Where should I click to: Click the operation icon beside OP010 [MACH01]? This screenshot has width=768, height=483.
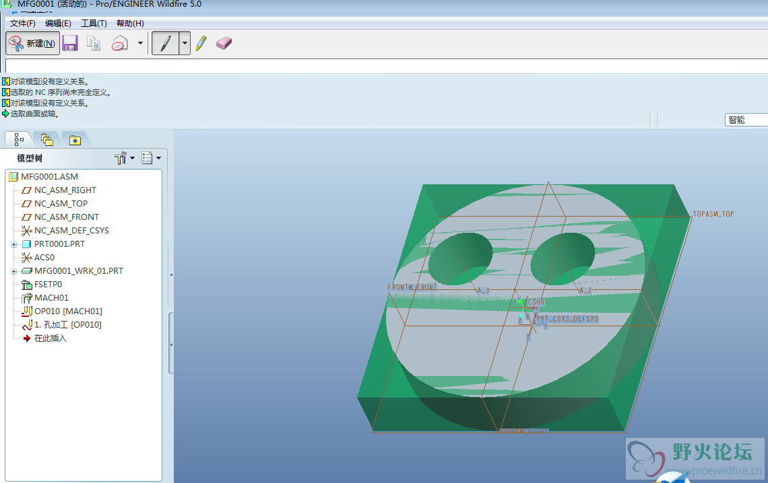tap(27, 311)
